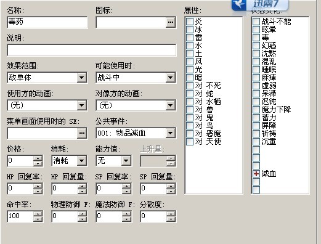This screenshot has height=244, width=321.
Task: Toggle the 土 attribute checkbox
Action: pyautogui.click(x=190, y=54)
